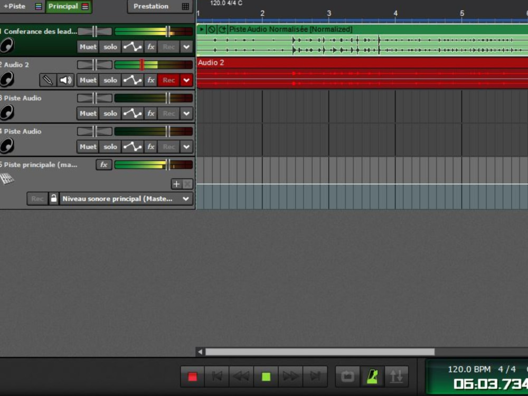Screen dimensions: 528x396
Task: Toggle input monitoring speaker on Audio 2
Action: tap(65, 80)
